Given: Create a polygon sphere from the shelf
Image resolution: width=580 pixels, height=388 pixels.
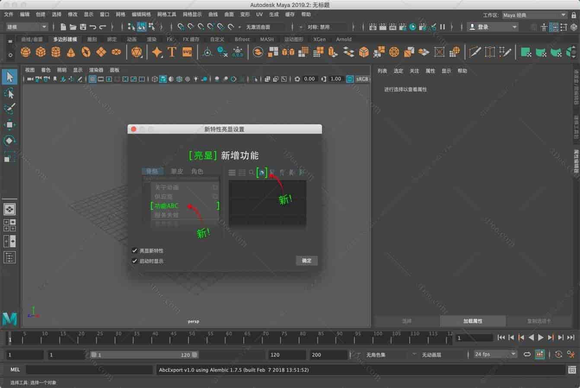Looking at the screenshot, I should click(26, 52).
